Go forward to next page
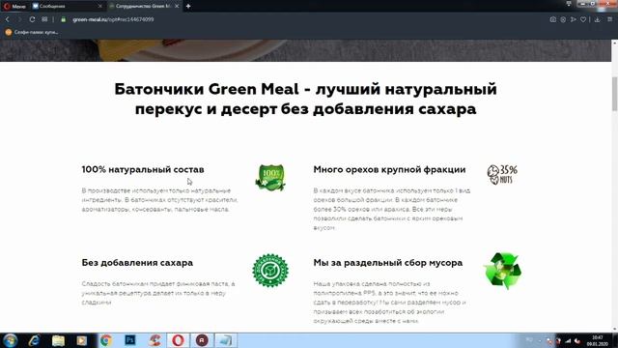The image size is (618, 348). 19,19
